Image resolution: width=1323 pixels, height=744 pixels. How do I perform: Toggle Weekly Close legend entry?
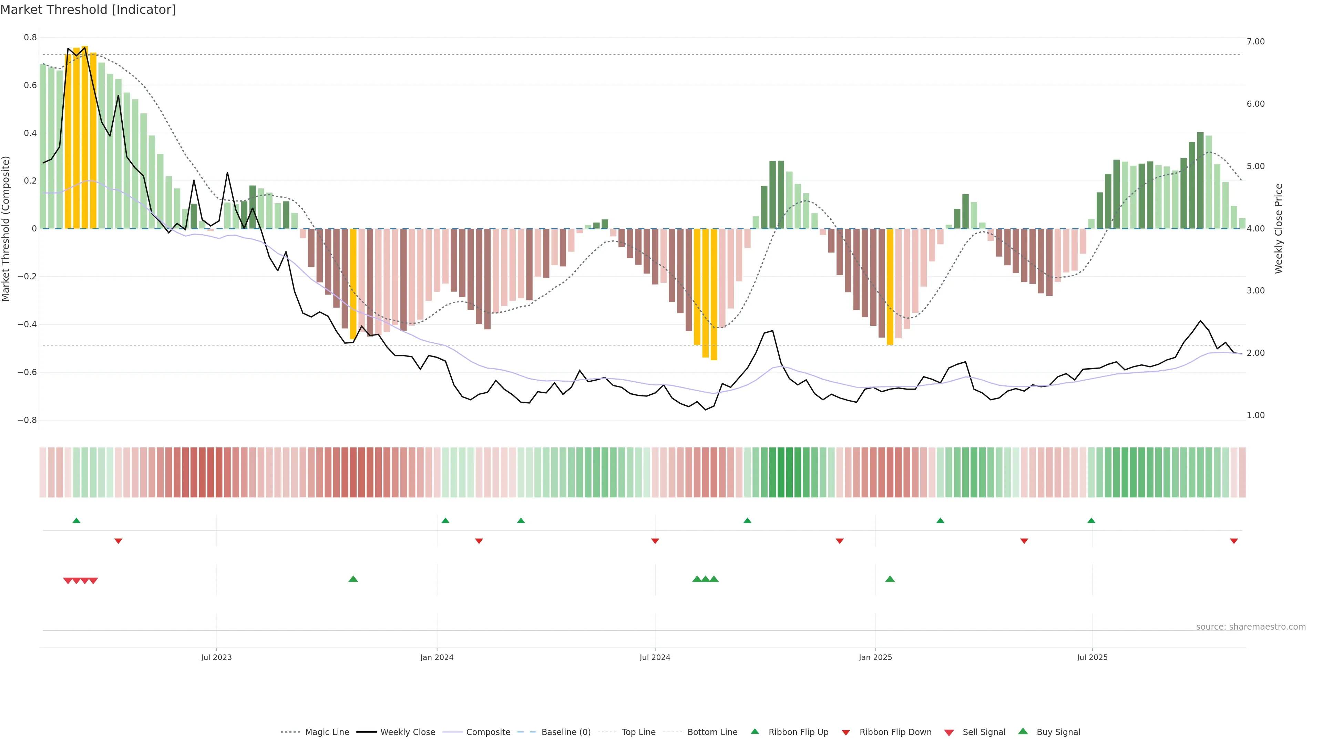click(x=407, y=732)
